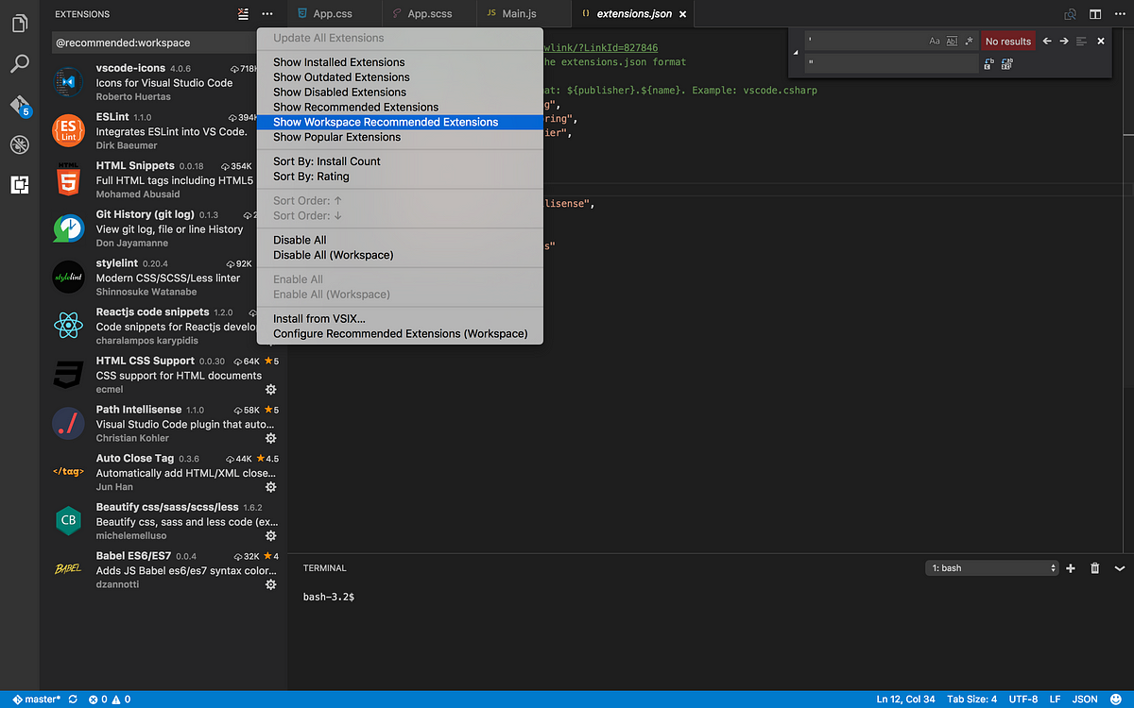Toggle Match Whole Word in find widget

click(952, 42)
